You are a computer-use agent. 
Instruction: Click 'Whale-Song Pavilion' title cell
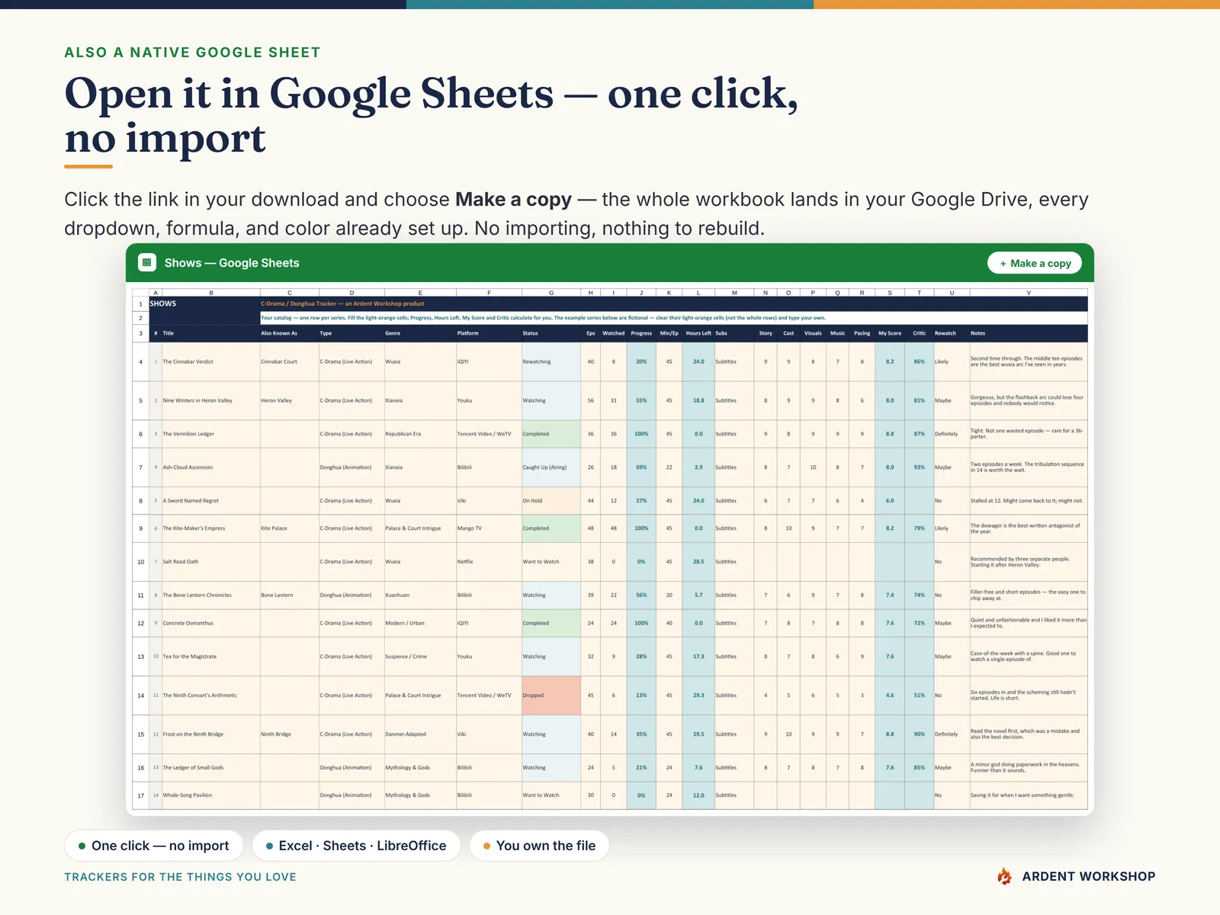pyautogui.click(x=211, y=795)
